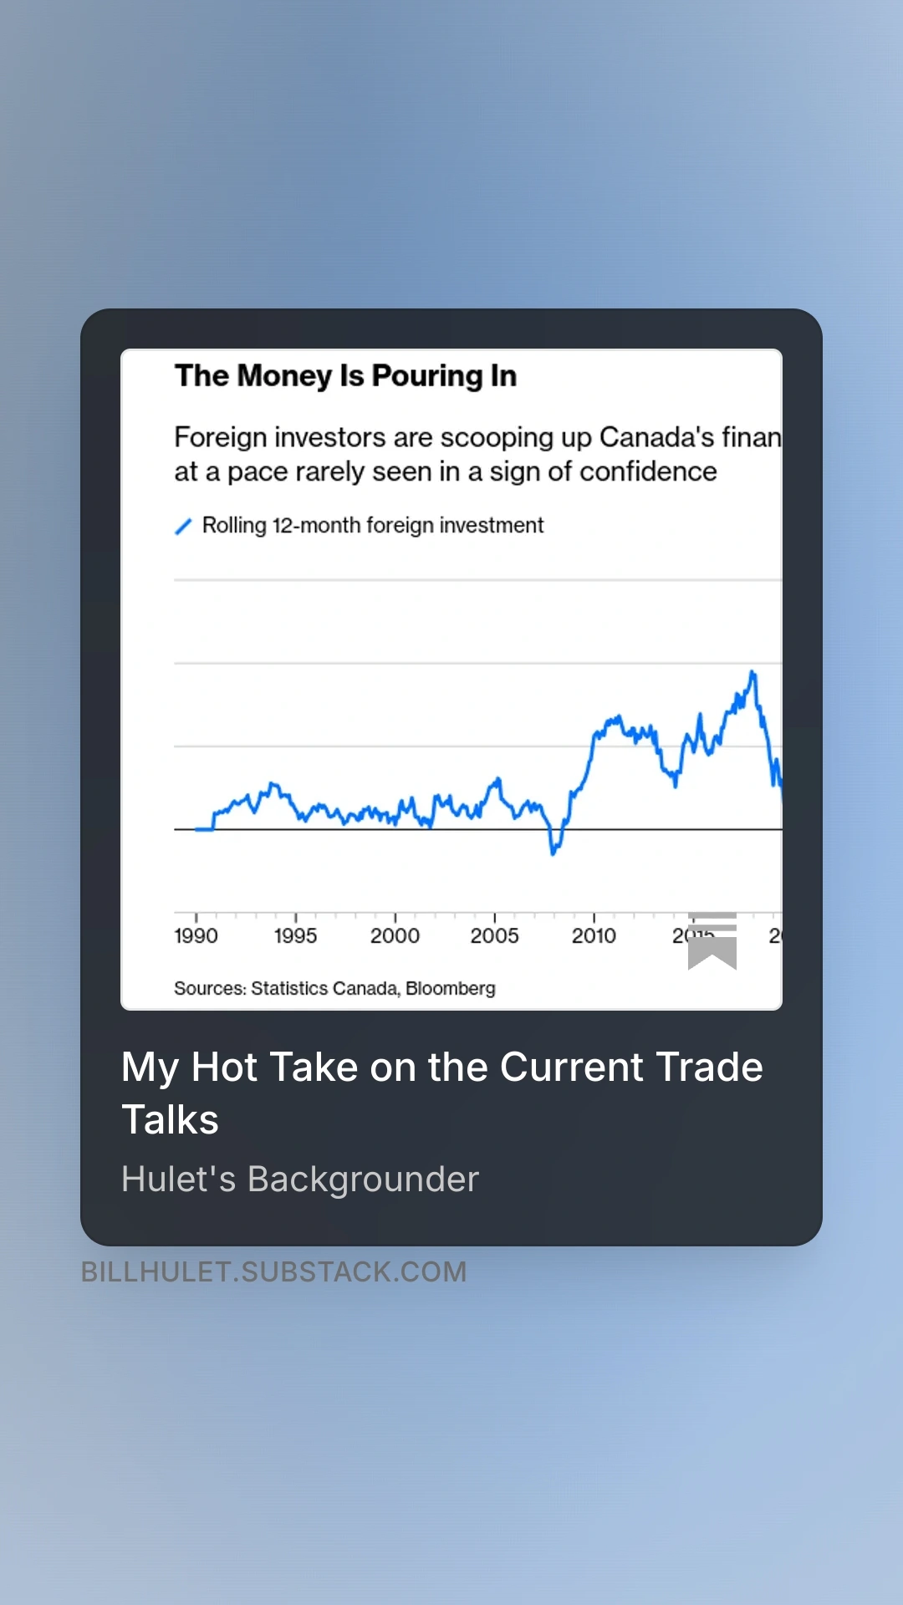The height and width of the screenshot is (1605, 903).
Task: Click "at a pace rarely seen" subtitle line
Action: tap(446, 472)
